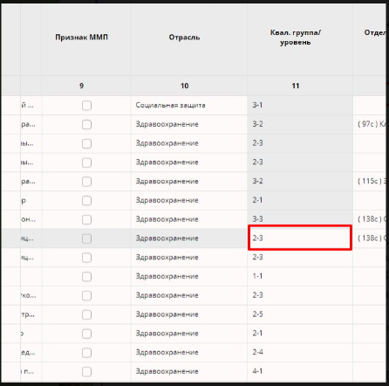Select the 4-1 qualification cell
This screenshot has width=389, height=386.
(x=300, y=371)
